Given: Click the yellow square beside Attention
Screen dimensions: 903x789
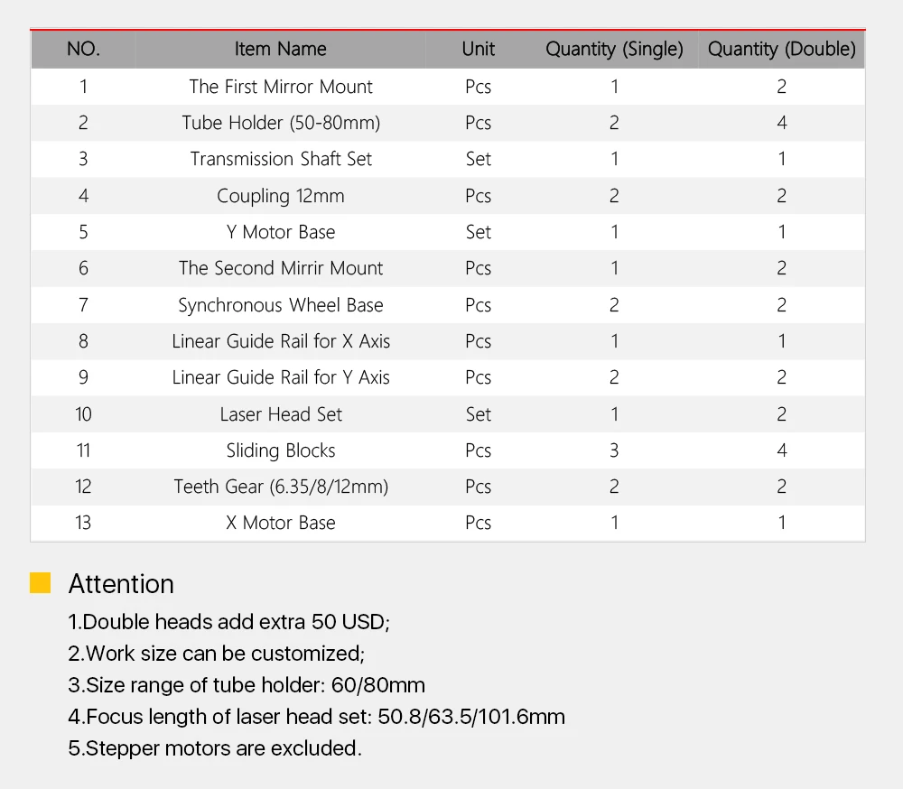Looking at the screenshot, I should coord(40,583).
